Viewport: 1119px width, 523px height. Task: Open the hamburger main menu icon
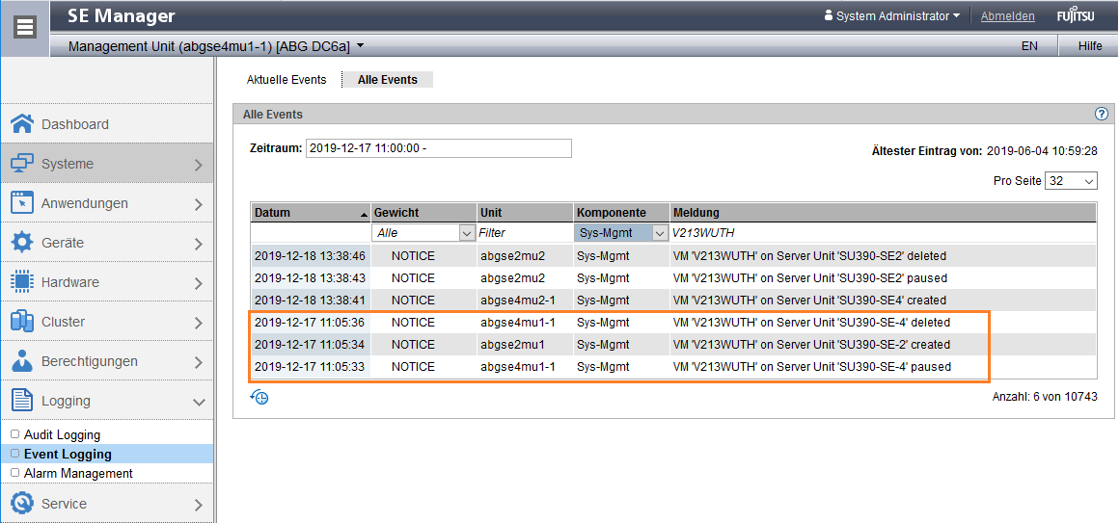25,27
